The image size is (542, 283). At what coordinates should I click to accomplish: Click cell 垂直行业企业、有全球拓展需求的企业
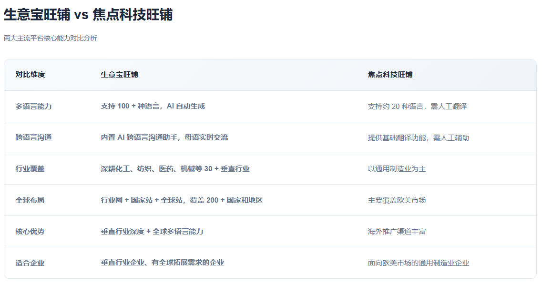pos(162,263)
